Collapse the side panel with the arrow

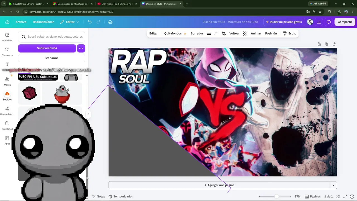tap(88, 114)
